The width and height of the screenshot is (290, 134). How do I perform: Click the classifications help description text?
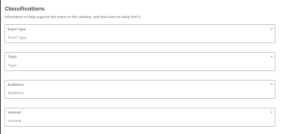73,17
